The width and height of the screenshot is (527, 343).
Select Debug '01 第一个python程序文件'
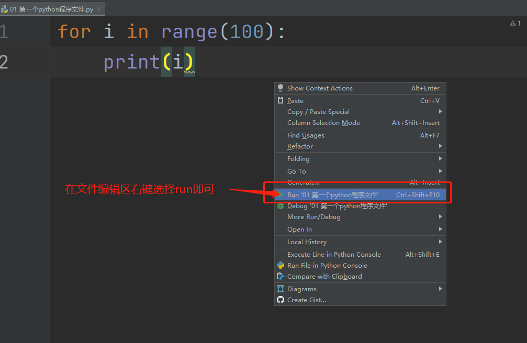[x=360, y=206]
